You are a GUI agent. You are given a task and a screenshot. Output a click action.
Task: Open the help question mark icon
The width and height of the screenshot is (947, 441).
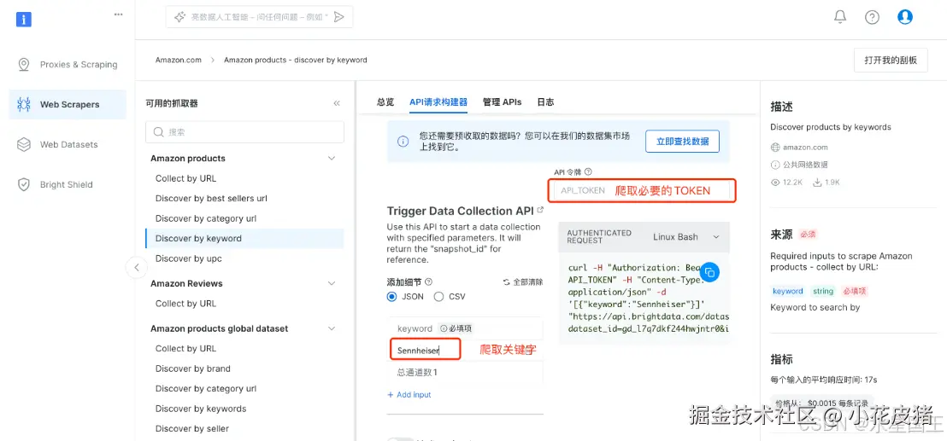point(872,17)
